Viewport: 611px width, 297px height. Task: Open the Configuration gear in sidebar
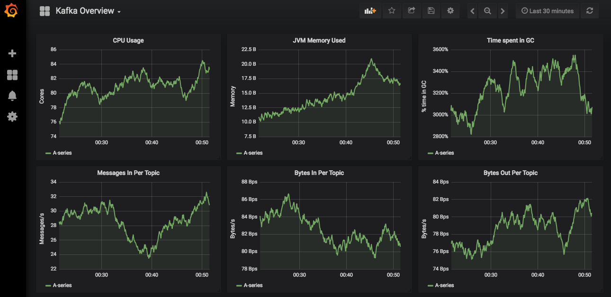coord(13,116)
